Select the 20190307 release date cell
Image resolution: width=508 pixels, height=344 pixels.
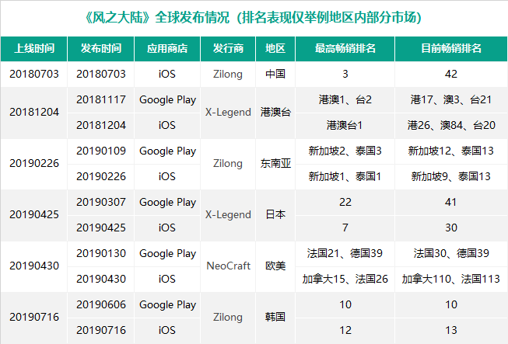tap(100, 202)
